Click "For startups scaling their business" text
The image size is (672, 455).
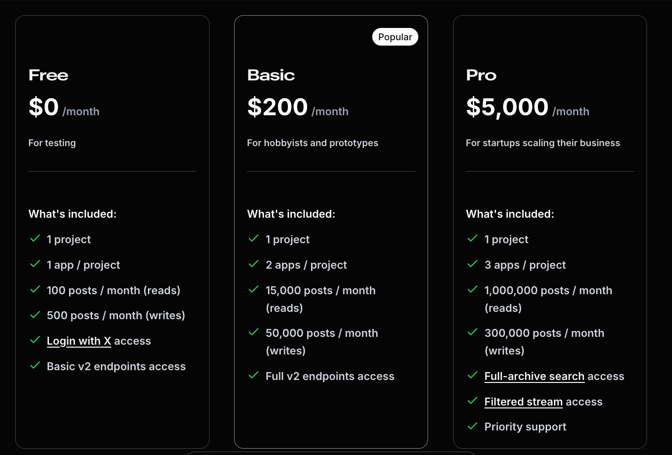coord(542,143)
